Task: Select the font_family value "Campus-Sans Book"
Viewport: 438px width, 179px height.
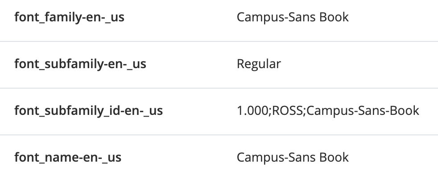Action: (293, 17)
